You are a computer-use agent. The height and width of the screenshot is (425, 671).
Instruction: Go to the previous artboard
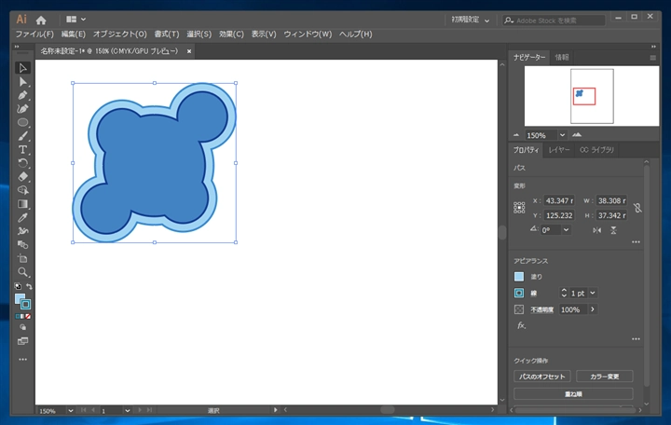coord(93,410)
